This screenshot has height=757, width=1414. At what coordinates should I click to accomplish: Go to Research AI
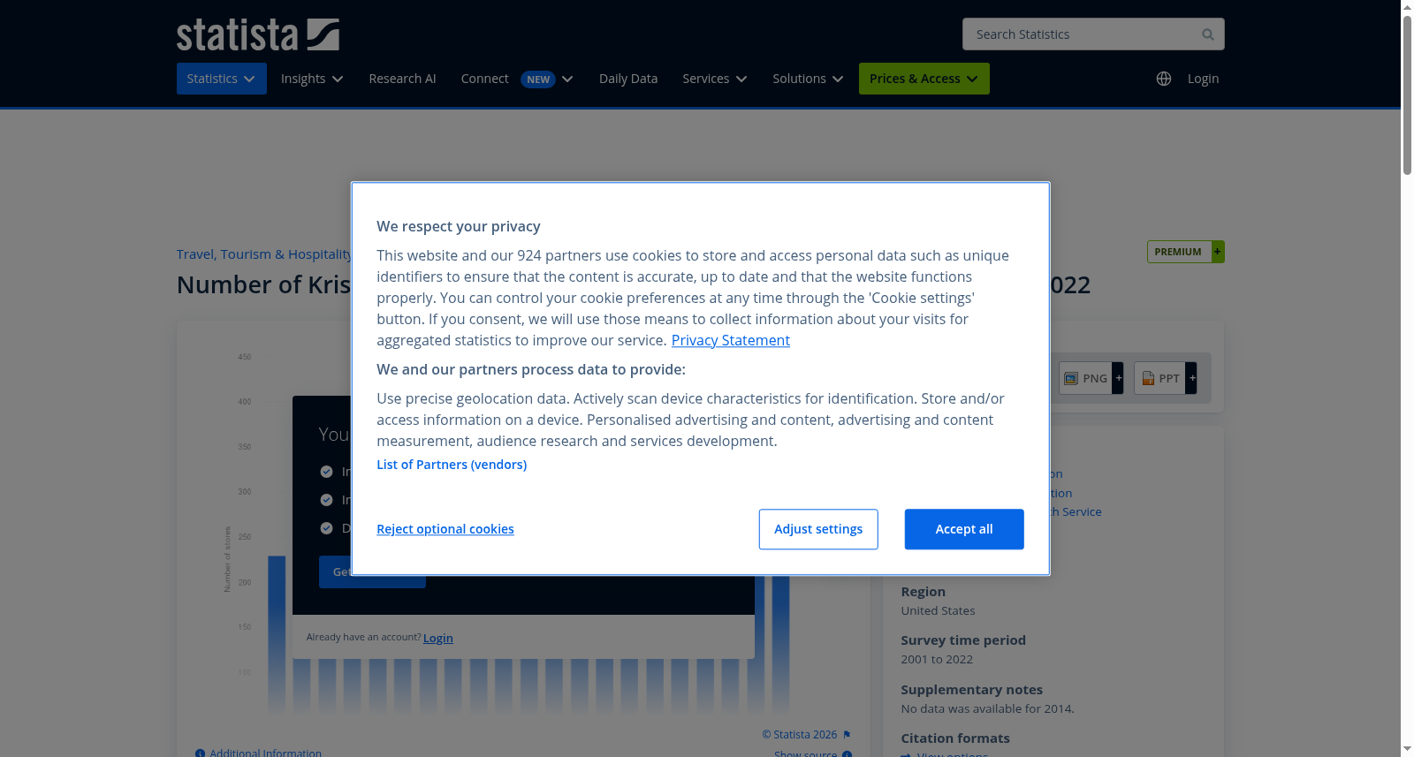coord(402,79)
